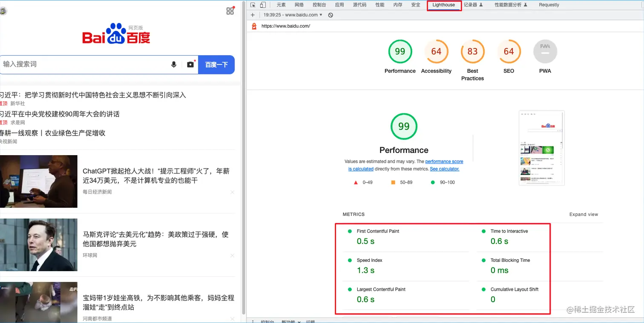
Task: Switch to the 控制台 tab
Action: tap(319, 5)
